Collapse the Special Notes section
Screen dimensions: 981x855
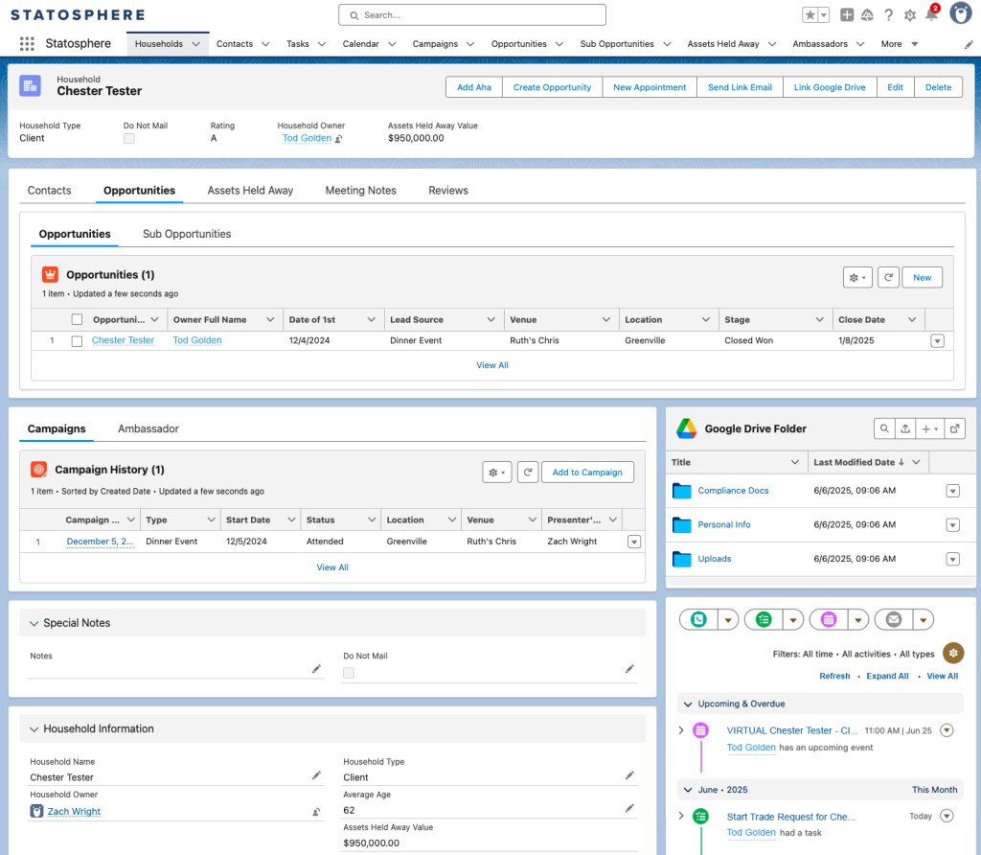[33, 623]
